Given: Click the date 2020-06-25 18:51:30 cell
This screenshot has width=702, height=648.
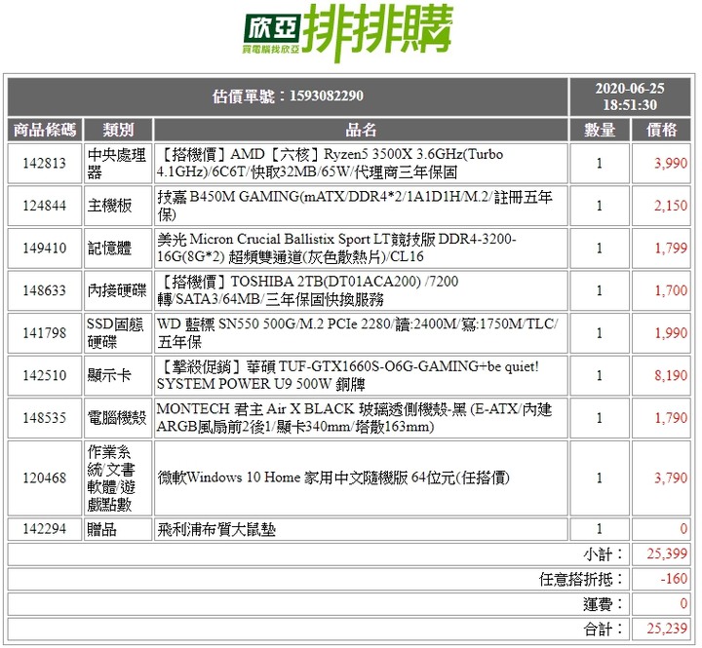Looking at the screenshot, I should point(630,96).
